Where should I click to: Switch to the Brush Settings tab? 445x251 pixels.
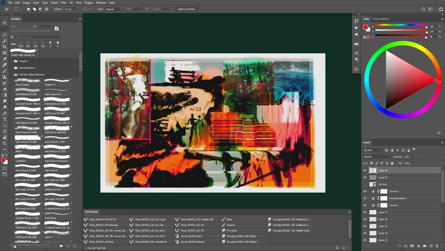click(x=381, y=19)
